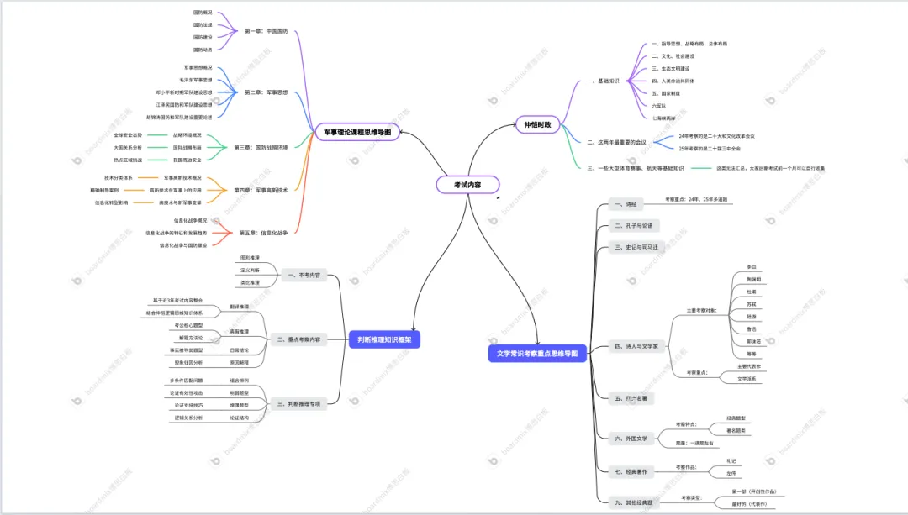Click the leaf node 军事高新技术概况

(x=182, y=177)
